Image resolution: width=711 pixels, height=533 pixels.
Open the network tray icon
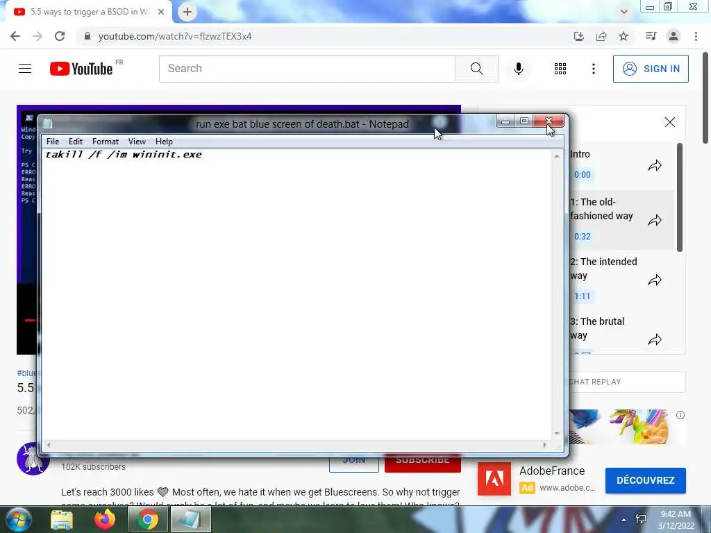(641, 519)
